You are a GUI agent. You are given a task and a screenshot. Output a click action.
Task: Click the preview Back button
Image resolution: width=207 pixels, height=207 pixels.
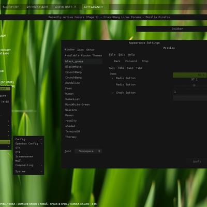pyautogui.click(x=117, y=61)
